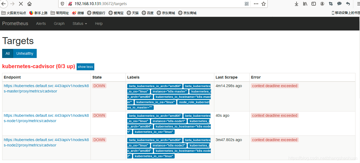Click the screenshot crop tool icon
Screen dimensions: 360x163
coord(331,4)
